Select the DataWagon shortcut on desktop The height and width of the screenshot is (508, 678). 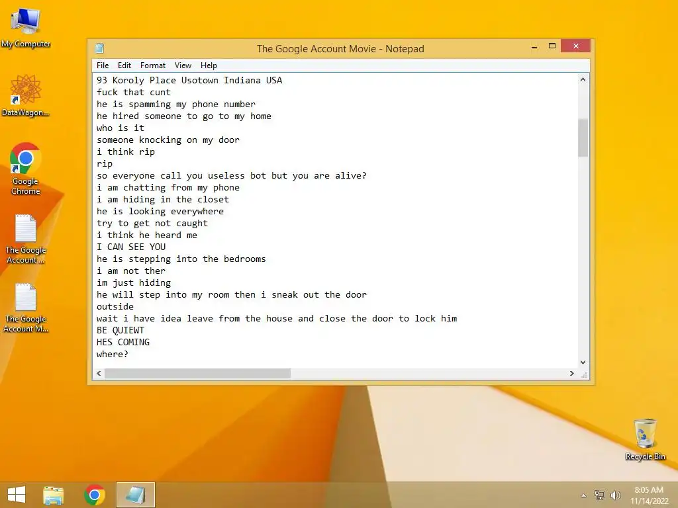(25, 95)
